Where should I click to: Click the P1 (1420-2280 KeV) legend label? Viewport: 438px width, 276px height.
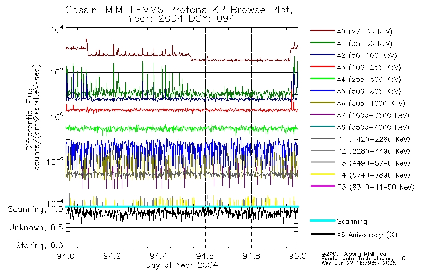pos(373,139)
